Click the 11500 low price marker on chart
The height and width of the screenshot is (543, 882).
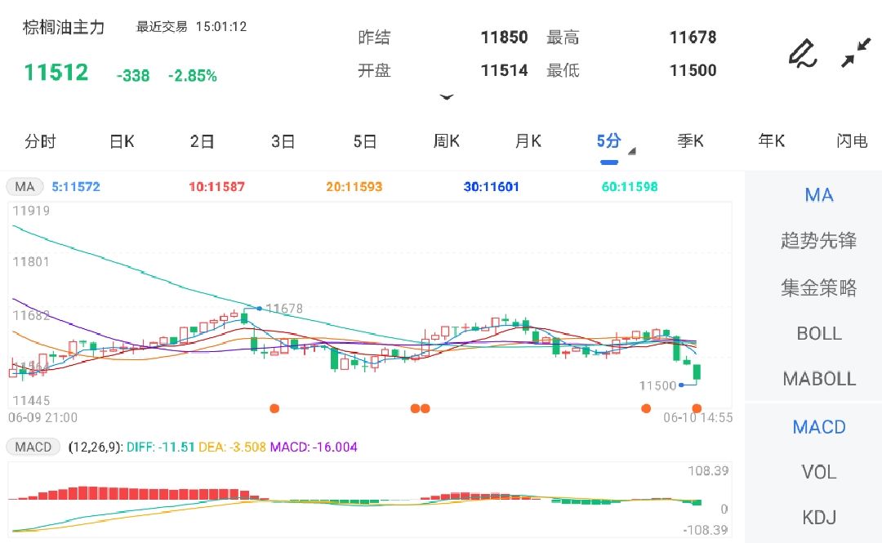(657, 385)
